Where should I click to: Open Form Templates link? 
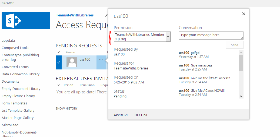tap(14, 103)
